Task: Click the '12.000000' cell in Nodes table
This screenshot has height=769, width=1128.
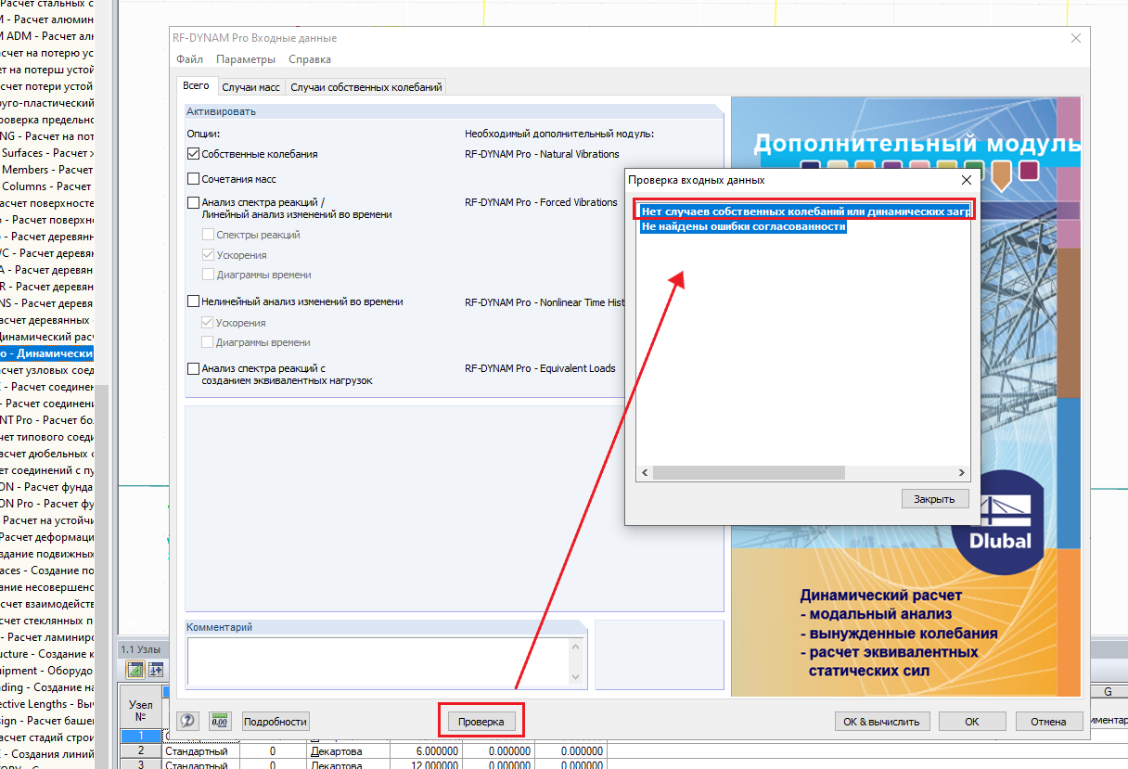Action: click(x=425, y=765)
